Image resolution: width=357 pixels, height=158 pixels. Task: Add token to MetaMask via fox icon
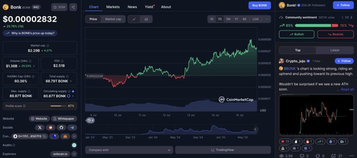(65, 136)
